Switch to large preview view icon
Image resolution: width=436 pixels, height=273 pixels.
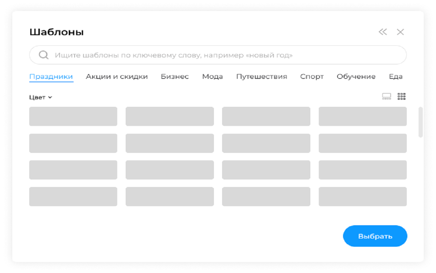387,97
